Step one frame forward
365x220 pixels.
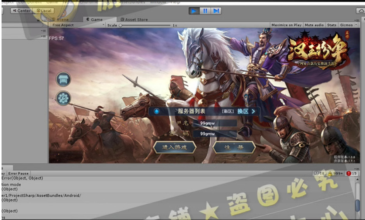216,11
